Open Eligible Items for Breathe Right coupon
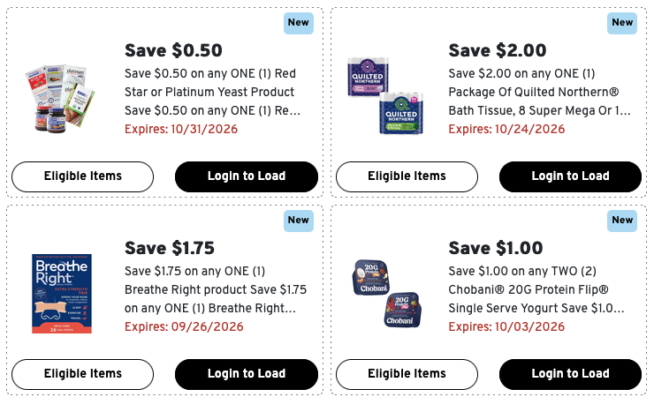Image resolution: width=654 pixels, height=397 pixels. [x=82, y=374]
